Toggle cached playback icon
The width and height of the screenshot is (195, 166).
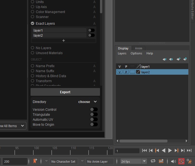(x=161, y=161)
